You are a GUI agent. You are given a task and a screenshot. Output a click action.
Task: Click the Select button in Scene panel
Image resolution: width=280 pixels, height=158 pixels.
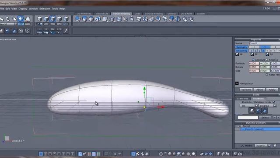click(265, 118)
